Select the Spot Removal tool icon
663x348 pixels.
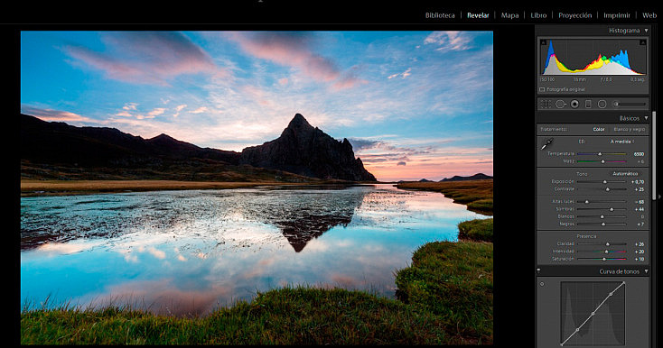(x=561, y=104)
